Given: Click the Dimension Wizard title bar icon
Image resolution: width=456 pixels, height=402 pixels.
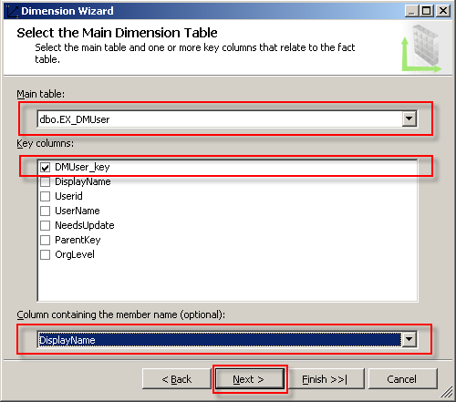Looking at the screenshot, I should pyautogui.click(x=12, y=11).
